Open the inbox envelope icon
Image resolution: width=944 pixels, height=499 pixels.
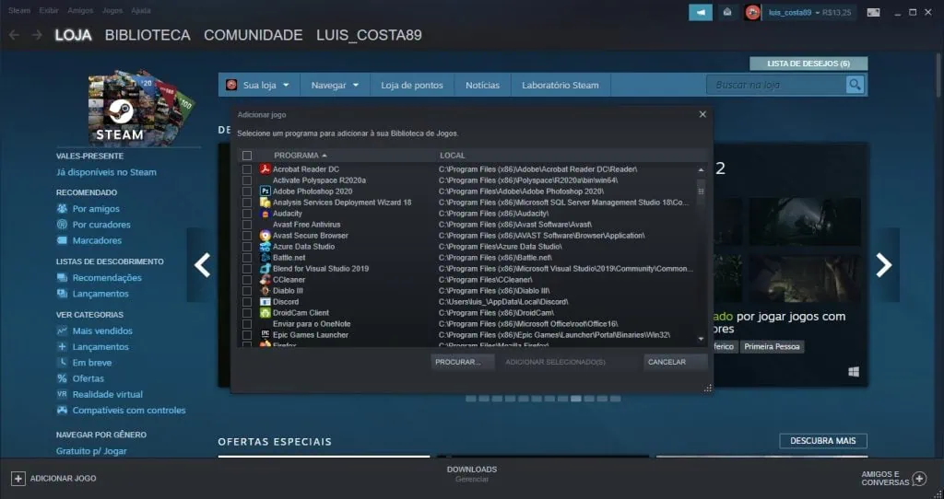point(727,12)
